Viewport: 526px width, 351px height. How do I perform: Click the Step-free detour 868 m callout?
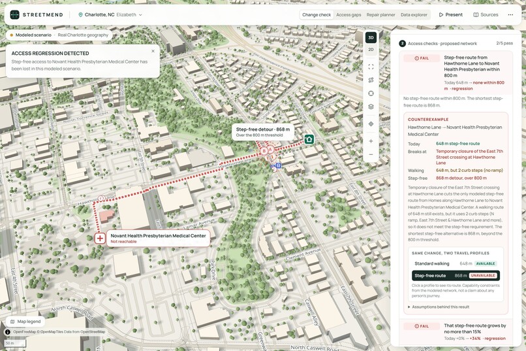click(x=262, y=131)
